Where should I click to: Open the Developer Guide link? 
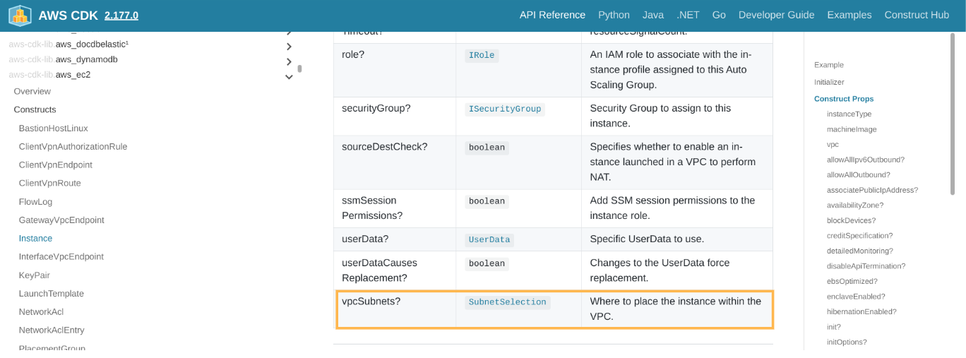[776, 15]
